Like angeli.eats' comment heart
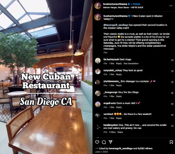Image resolution: width=175 pixels, height=154 pixels. tap(172, 104)
